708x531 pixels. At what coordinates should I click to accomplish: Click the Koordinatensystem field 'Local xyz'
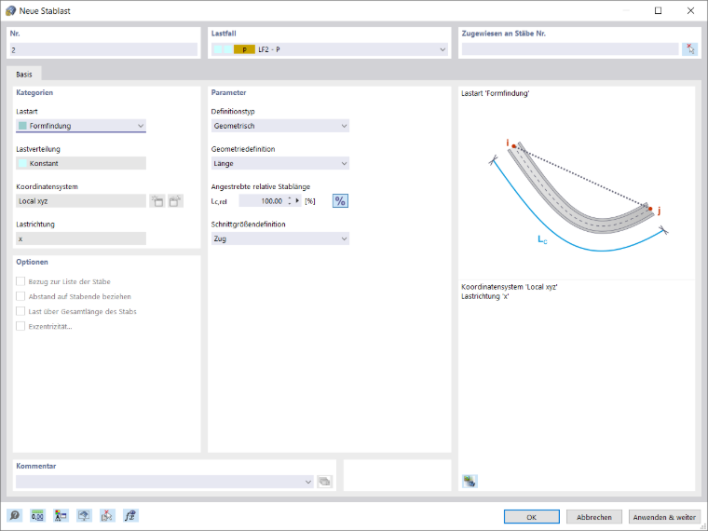tap(81, 201)
